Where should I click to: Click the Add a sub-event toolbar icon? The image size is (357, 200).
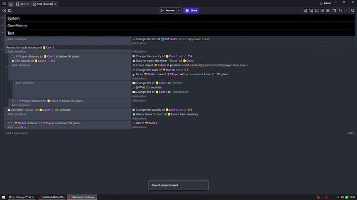point(311,11)
